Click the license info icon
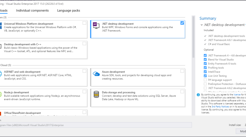 tap(198, 95)
